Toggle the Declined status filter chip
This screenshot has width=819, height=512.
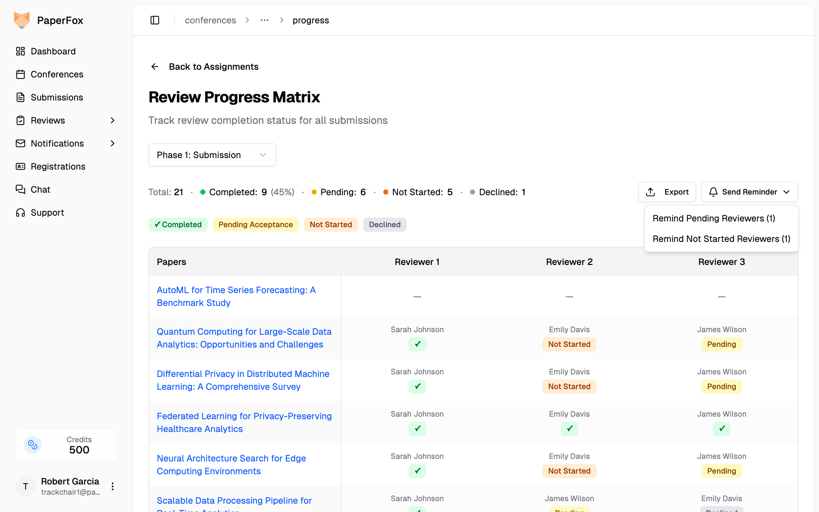pos(385,225)
